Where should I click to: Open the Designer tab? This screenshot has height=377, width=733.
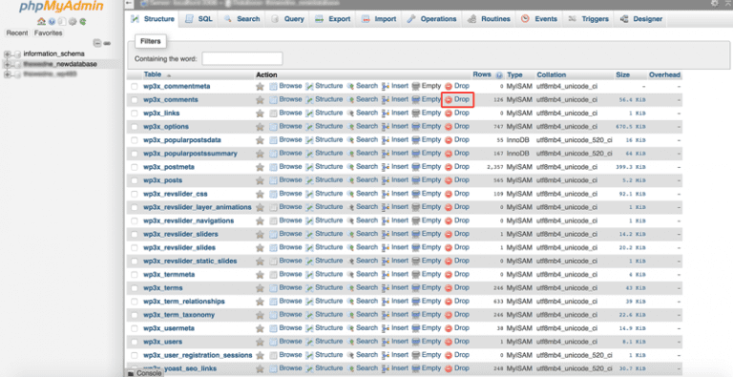pyautogui.click(x=641, y=19)
